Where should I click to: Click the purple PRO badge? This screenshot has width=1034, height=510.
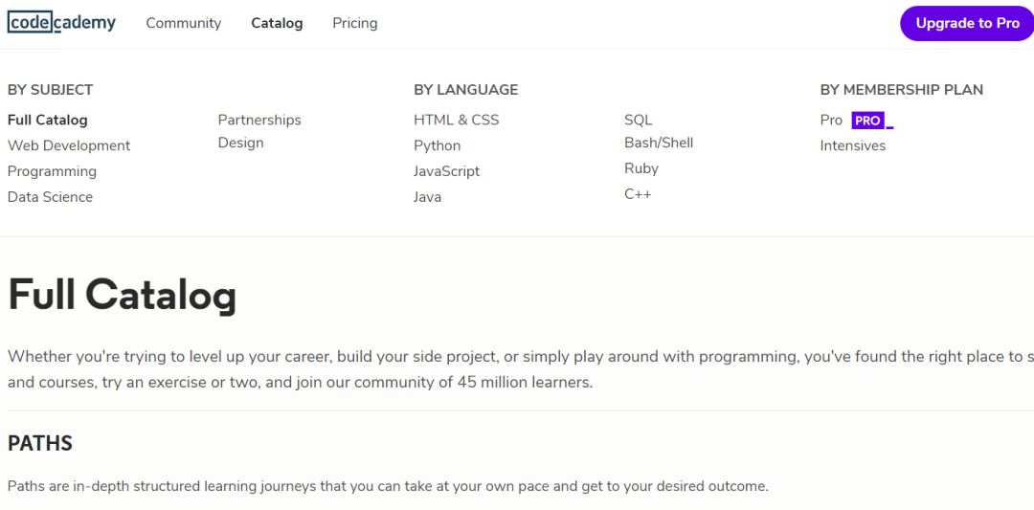click(x=868, y=121)
